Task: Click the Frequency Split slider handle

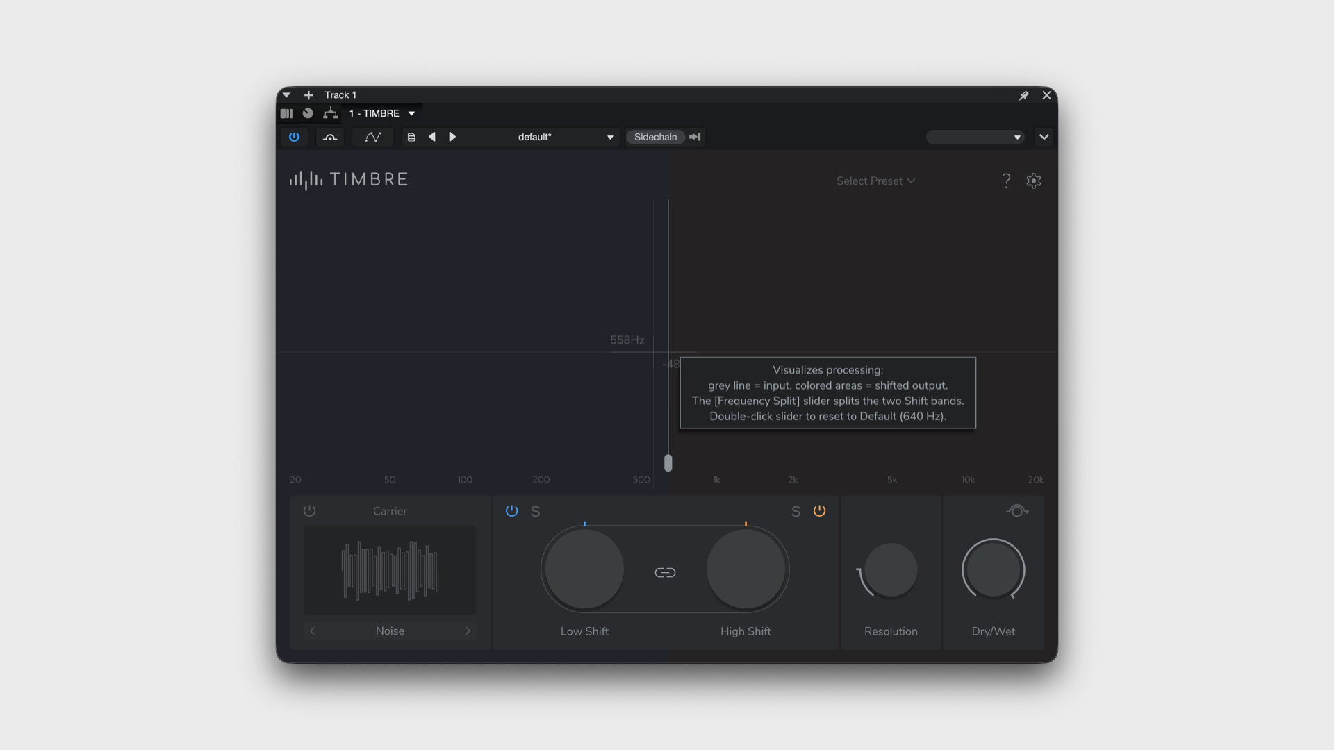Action: tap(668, 463)
